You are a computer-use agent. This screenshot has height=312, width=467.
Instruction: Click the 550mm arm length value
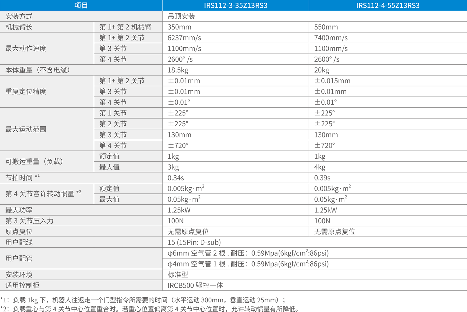click(326, 27)
